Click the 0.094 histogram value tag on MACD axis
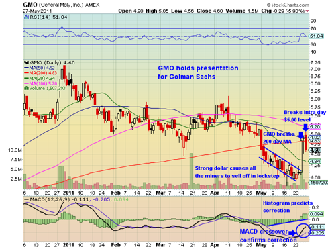Viewport: 328px width, 249px height. click(x=317, y=214)
